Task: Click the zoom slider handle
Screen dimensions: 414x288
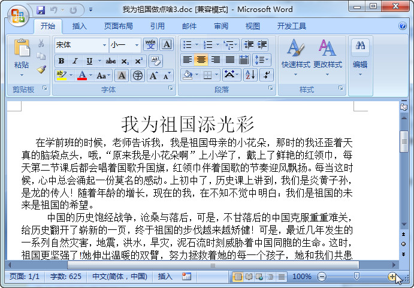Action: pyautogui.click(x=356, y=277)
